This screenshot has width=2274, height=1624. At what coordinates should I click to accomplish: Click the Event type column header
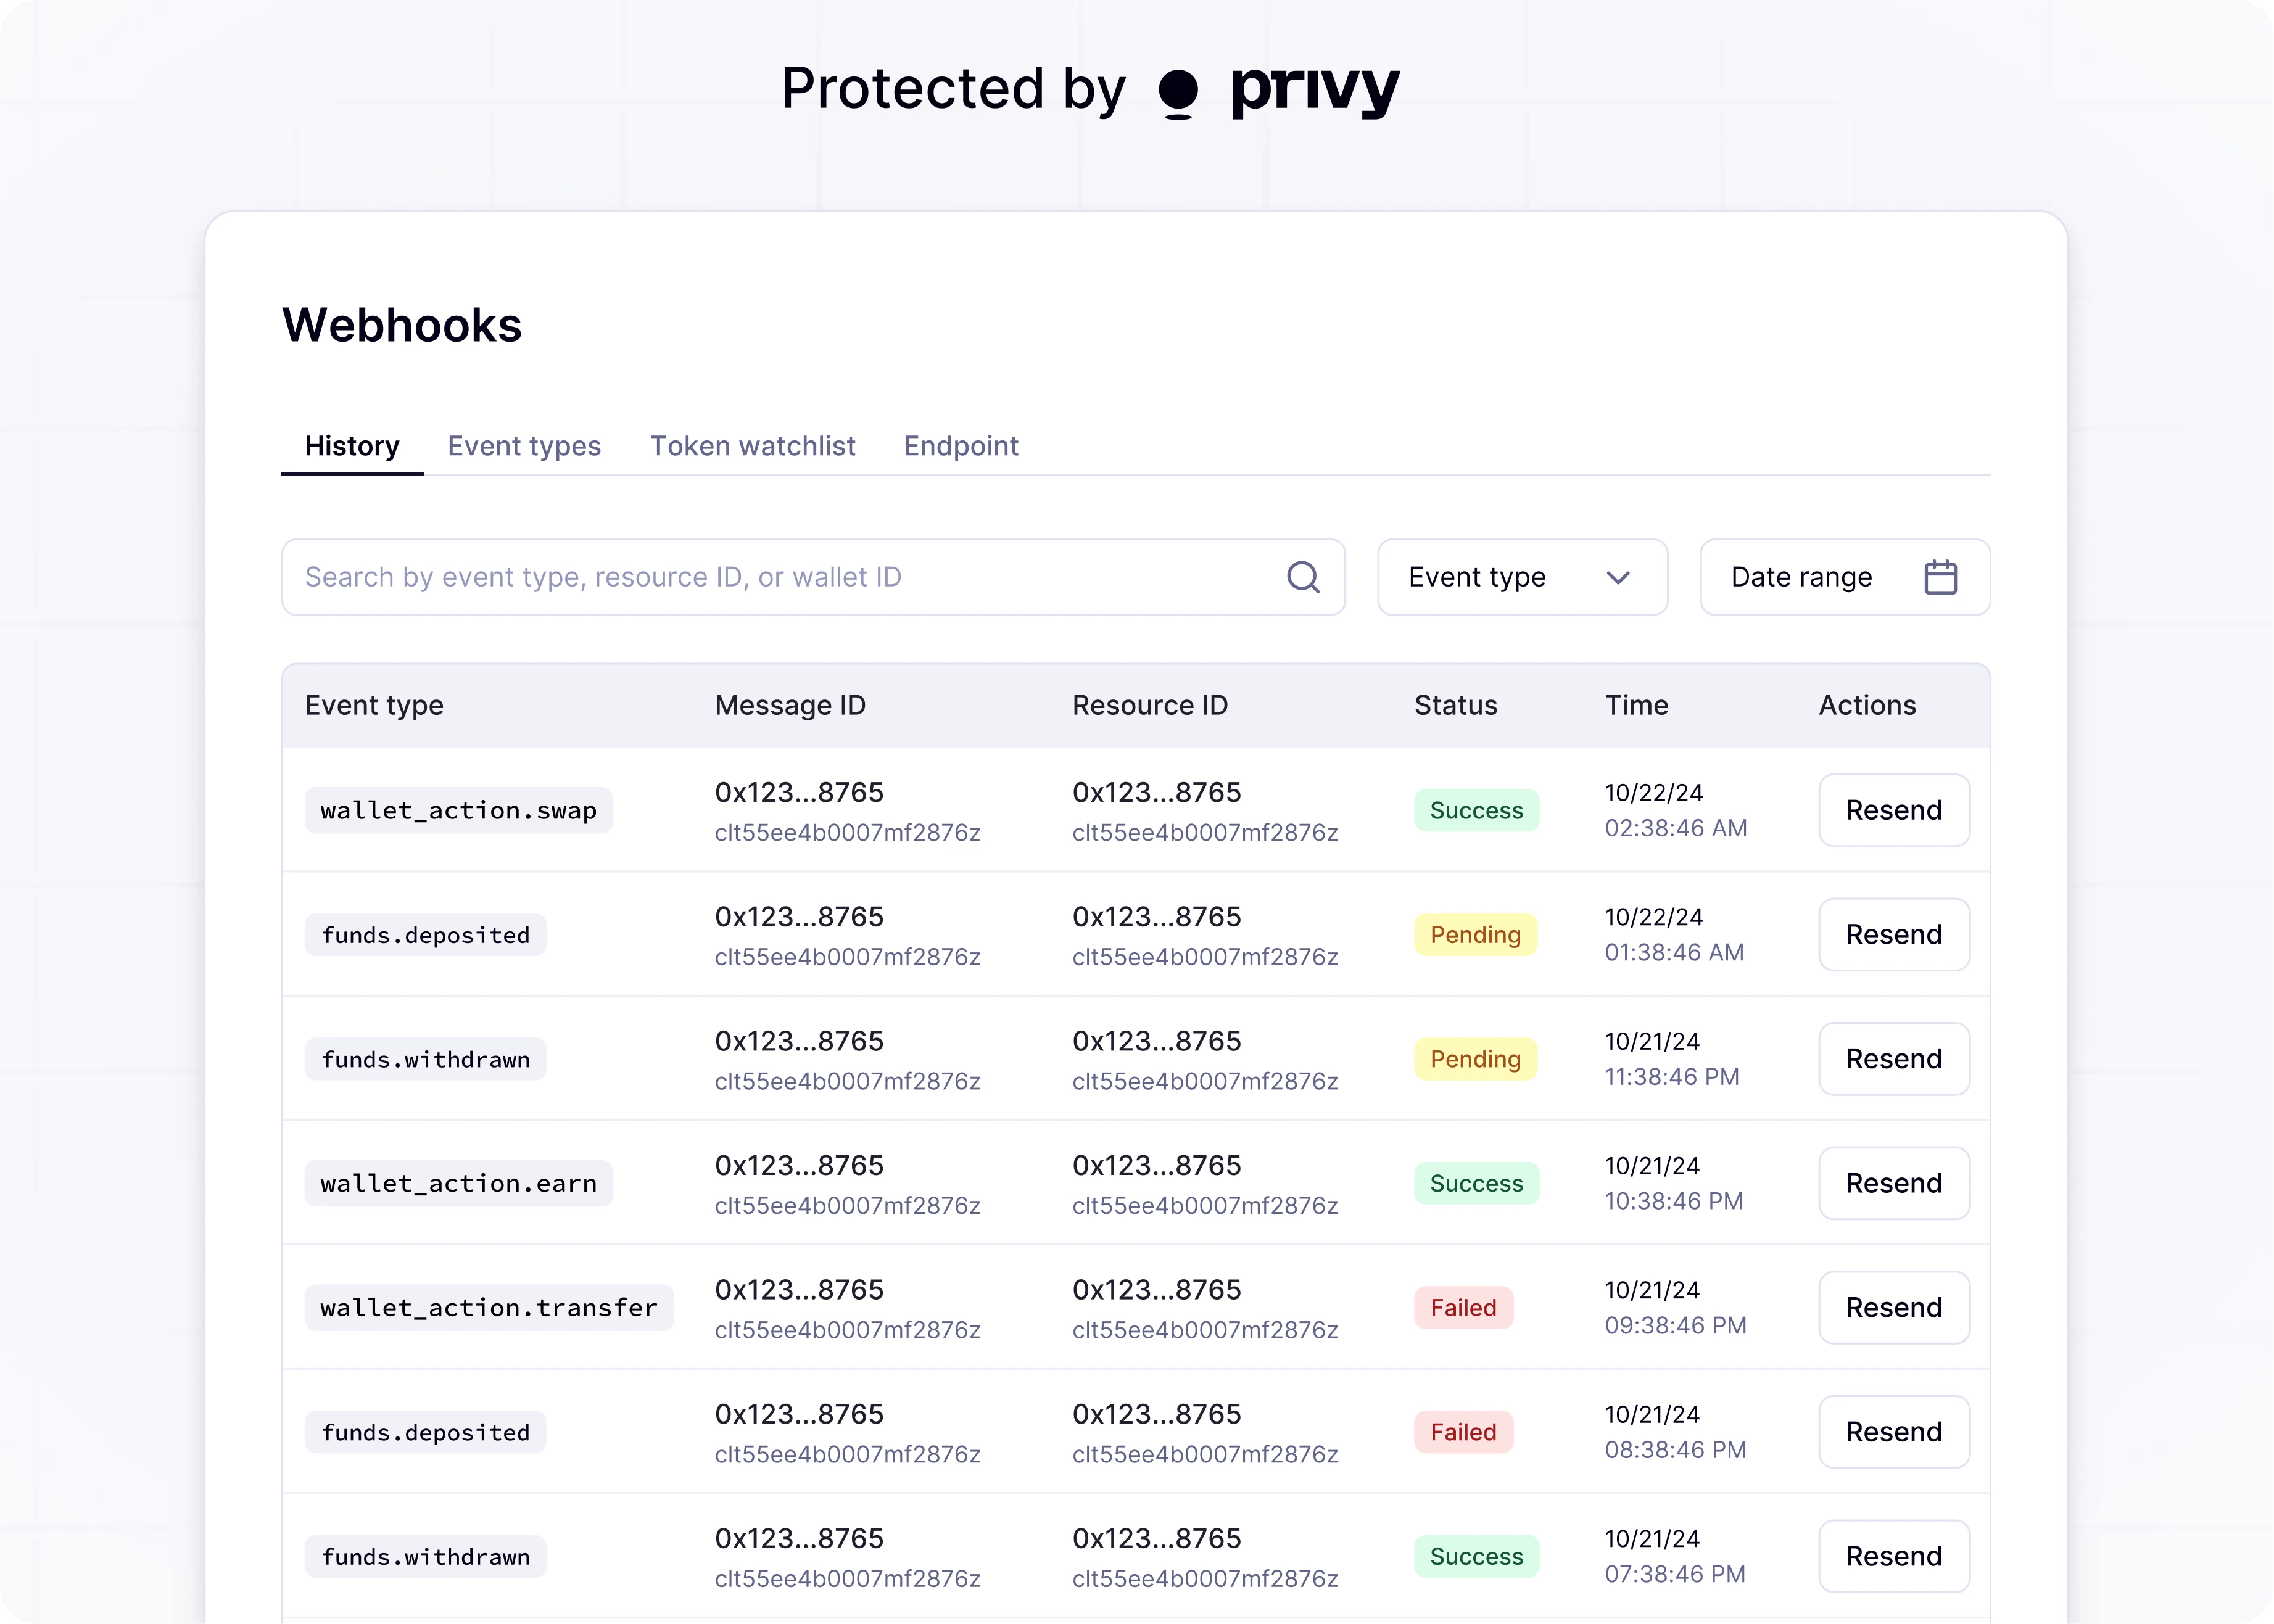[x=374, y=705]
